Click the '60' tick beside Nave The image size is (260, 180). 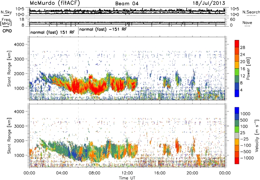pos(232,19)
